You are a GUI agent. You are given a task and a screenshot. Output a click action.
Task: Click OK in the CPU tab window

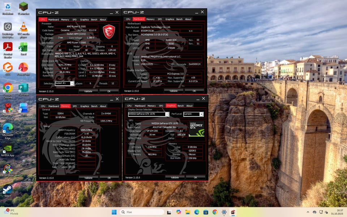click(x=109, y=91)
